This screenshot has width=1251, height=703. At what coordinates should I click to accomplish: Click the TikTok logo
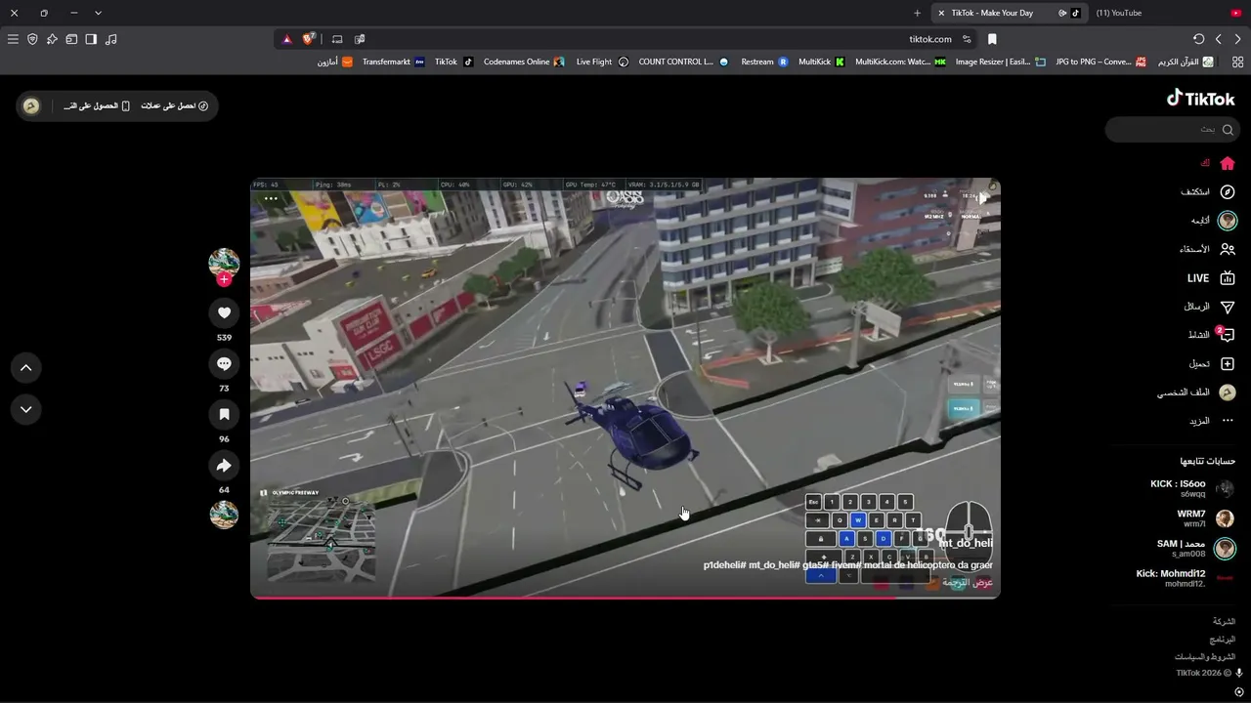(x=1201, y=98)
